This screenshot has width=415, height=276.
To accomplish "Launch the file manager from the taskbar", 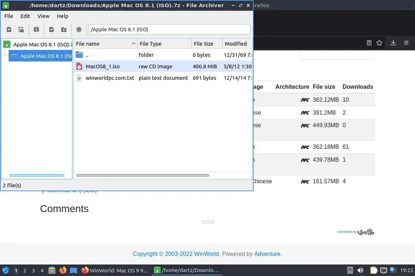I will tap(52, 270).
